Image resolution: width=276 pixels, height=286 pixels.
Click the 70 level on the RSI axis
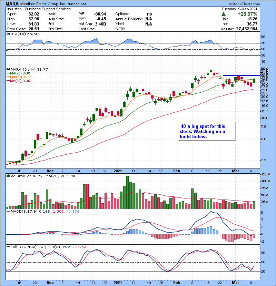point(263,43)
